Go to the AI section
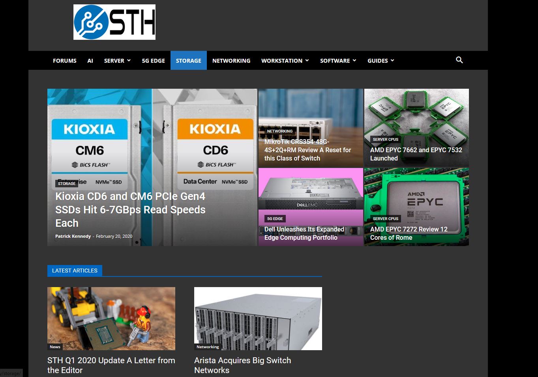Viewport: 538px width, 377px height. 90,60
